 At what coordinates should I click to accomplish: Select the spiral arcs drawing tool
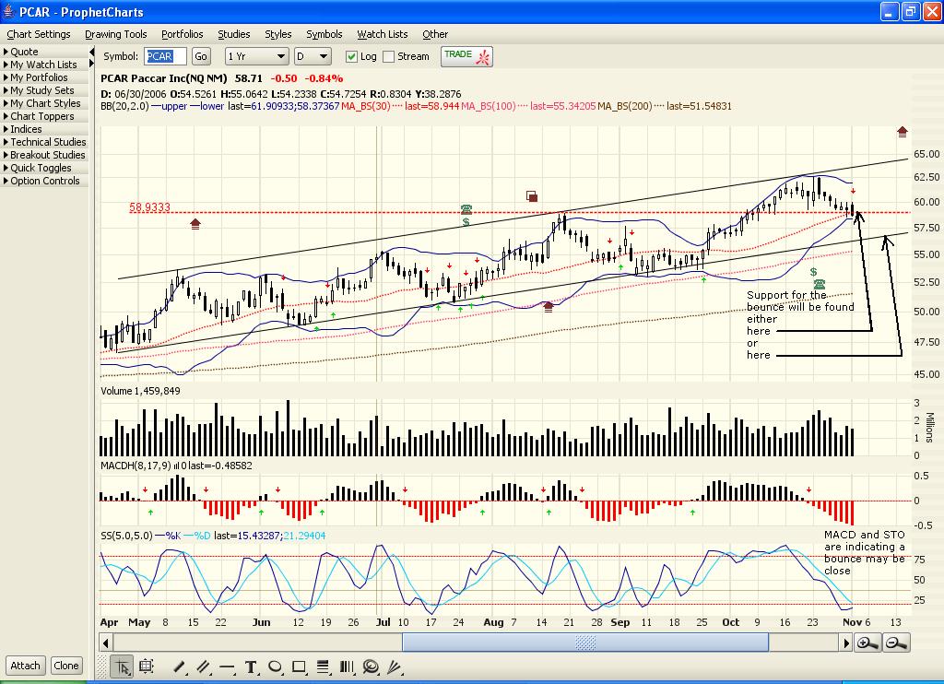tap(371, 666)
